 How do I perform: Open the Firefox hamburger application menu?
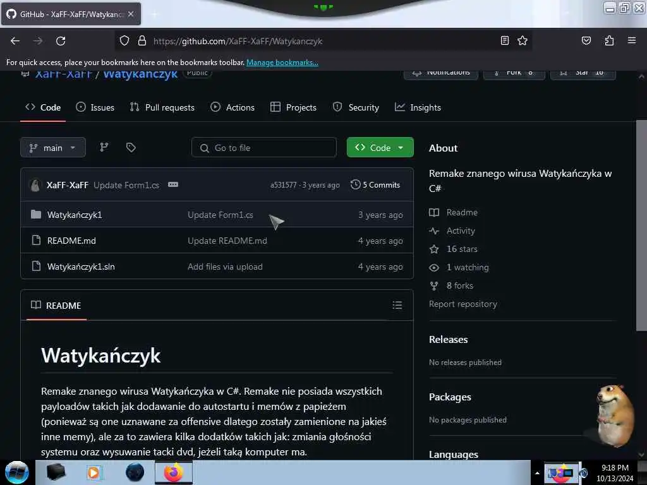(631, 40)
